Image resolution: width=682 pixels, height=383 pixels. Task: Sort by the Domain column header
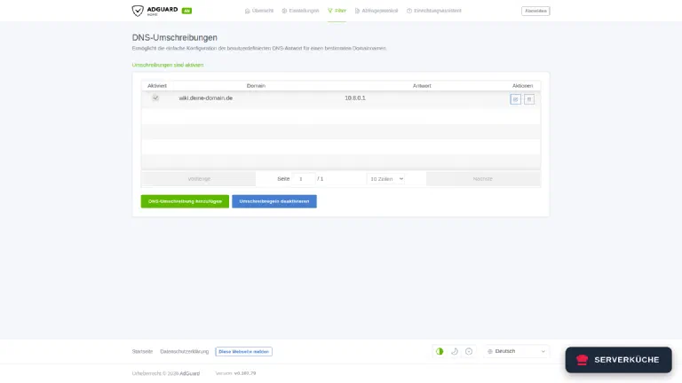pos(256,86)
